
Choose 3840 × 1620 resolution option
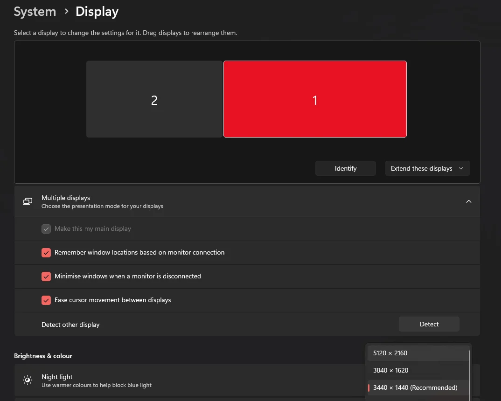point(418,370)
